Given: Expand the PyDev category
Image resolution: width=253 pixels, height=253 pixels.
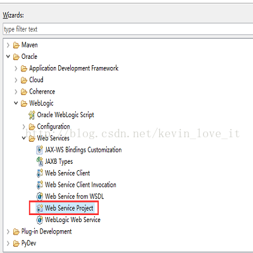Looking at the screenshot, I should [8, 244].
